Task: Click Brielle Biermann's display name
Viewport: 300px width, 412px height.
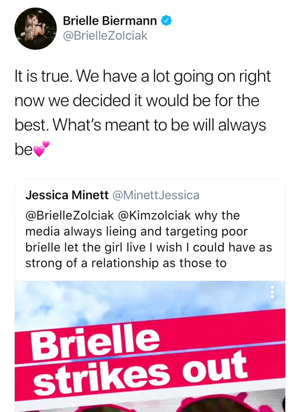Action: tap(109, 20)
